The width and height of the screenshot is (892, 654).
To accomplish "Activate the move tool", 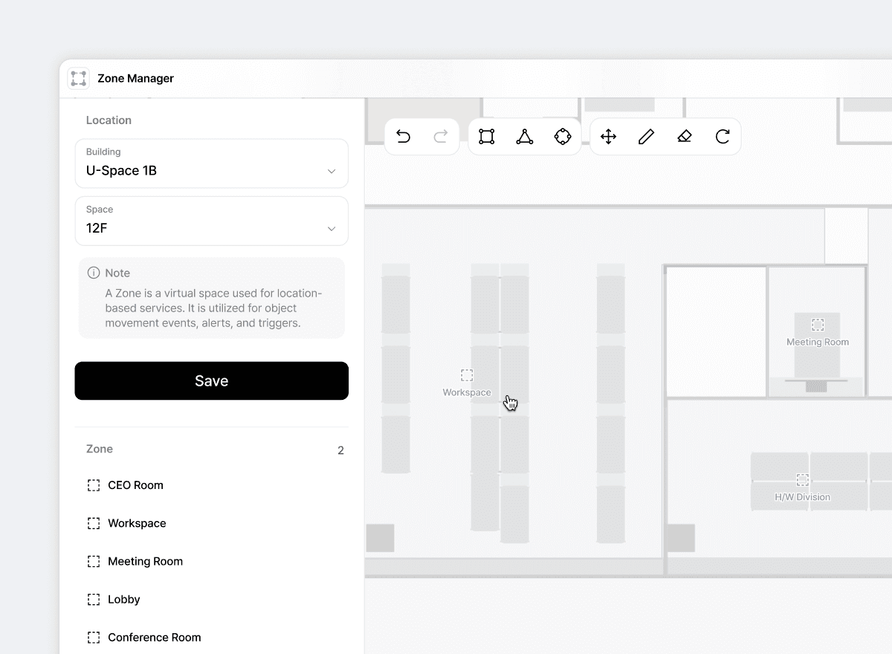I will (608, 137).
